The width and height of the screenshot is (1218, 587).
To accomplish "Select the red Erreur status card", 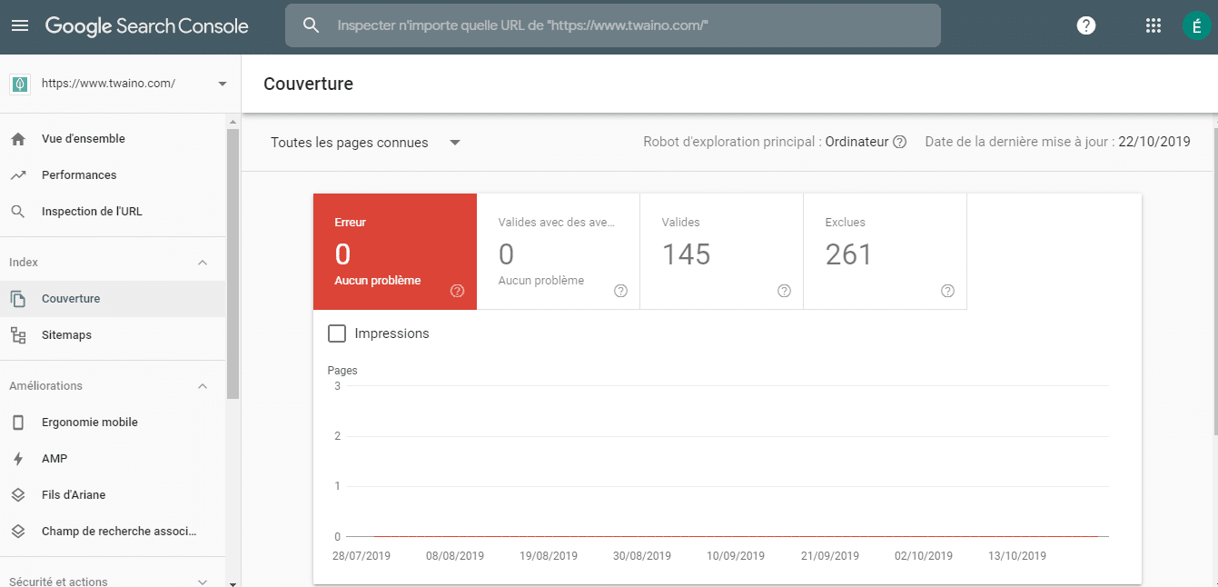I will (395, 252).
